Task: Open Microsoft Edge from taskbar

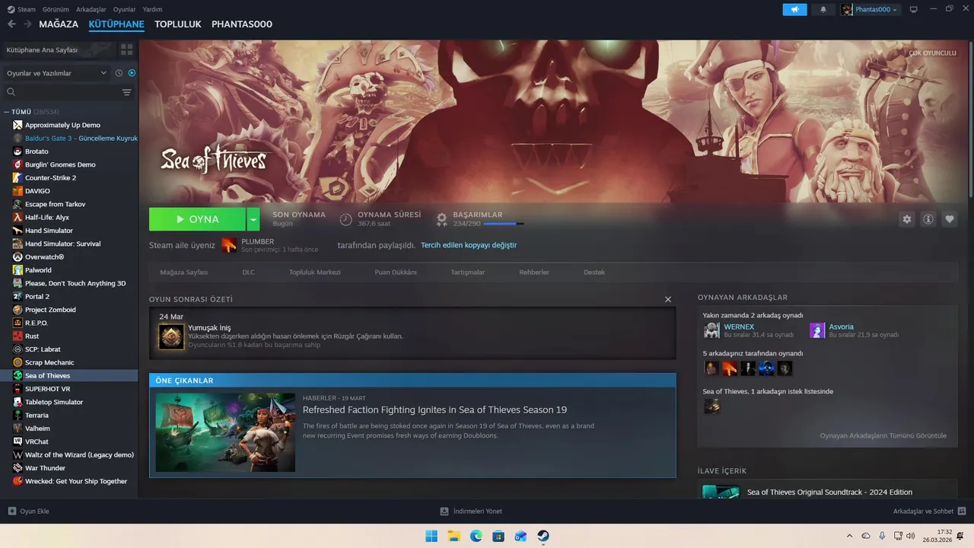Action: (x=476, y=536)
